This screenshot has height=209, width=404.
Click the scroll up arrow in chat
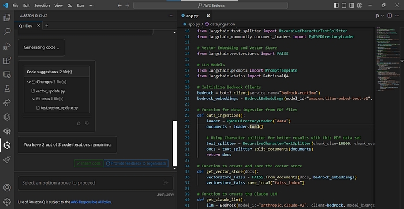click(174, 32)
